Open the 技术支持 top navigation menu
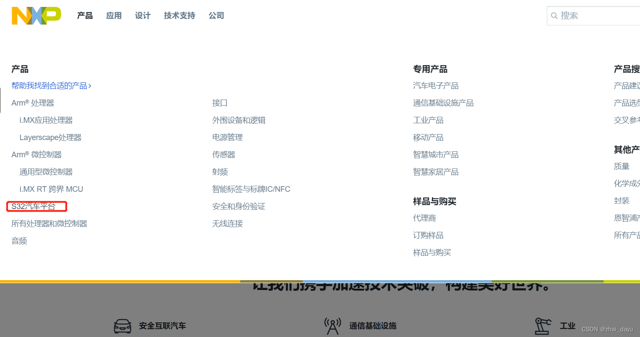The image size is (640, 337). (x=180, y=16)
